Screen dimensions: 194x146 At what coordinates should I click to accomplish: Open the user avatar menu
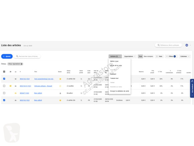click(x=187, y=45)
